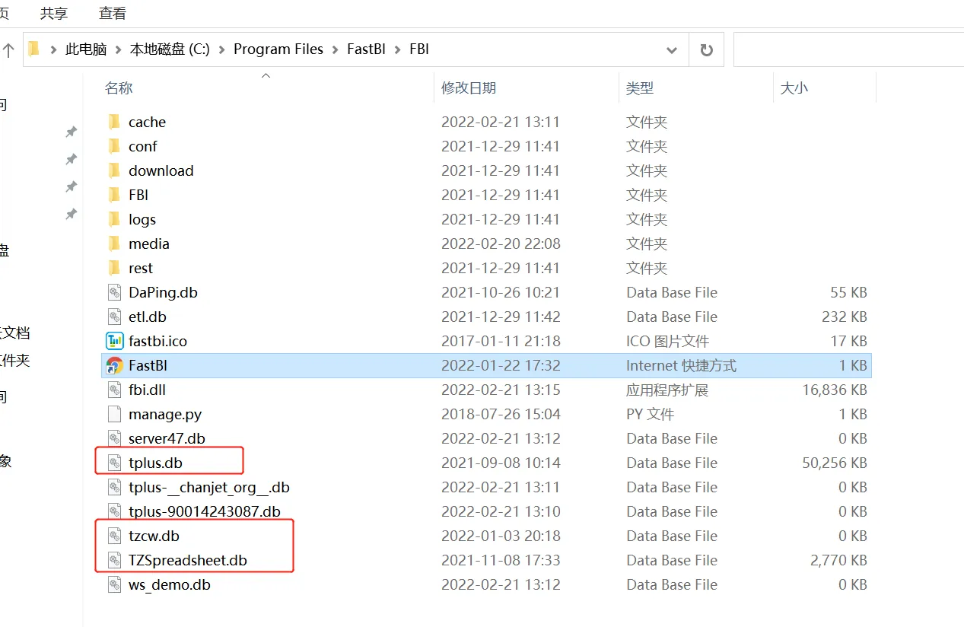Click the FBI breadcrumb segment
964x627 pixels.
click(x=419, y=49)
